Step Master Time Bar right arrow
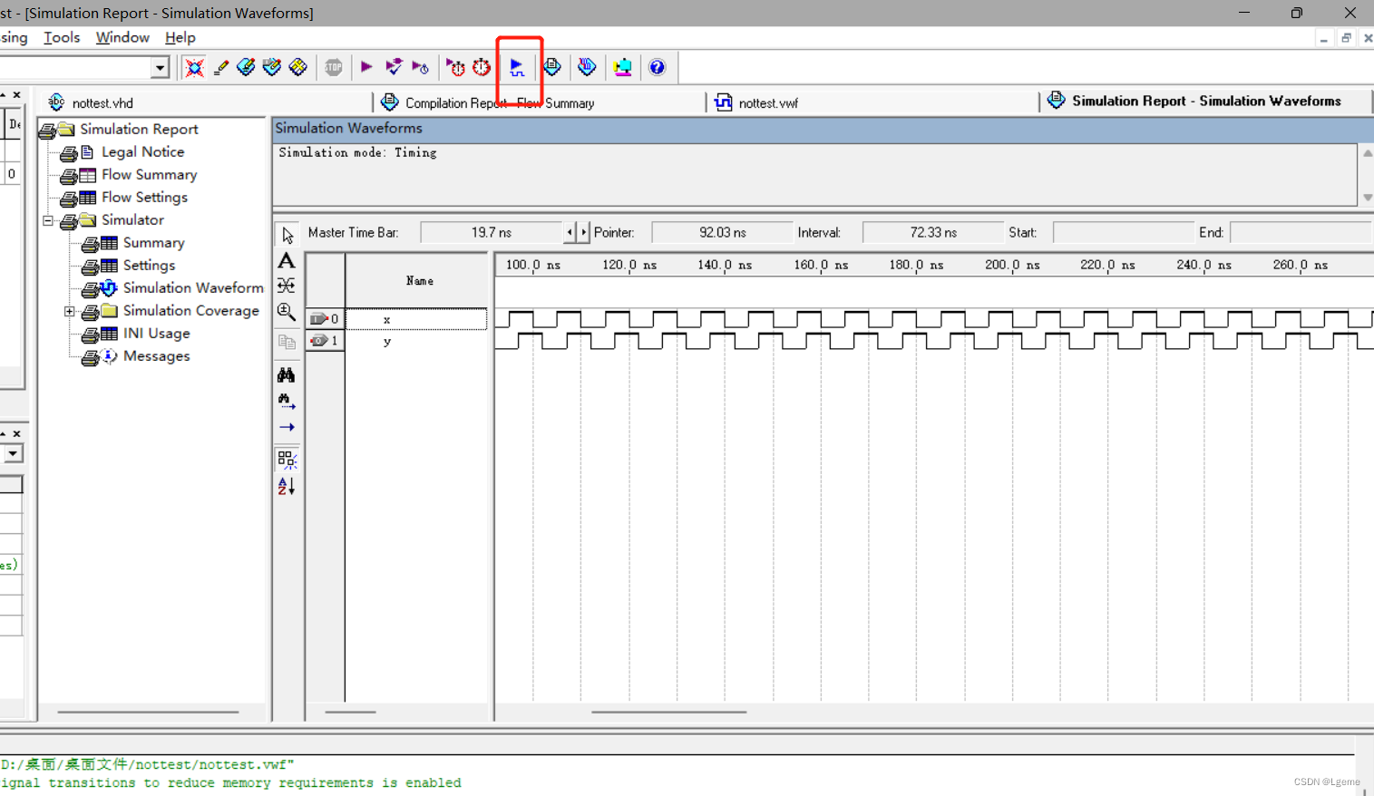Image resolution: width=1374 pixels, height=796 pixels. pos(583,232)
